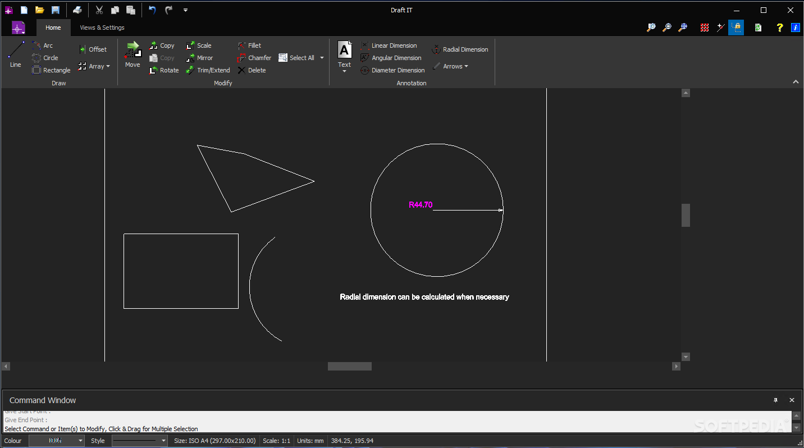Activate the Move command
Image resolution: width=804 pixels, height=448 pixels.
tap(133, 54)
